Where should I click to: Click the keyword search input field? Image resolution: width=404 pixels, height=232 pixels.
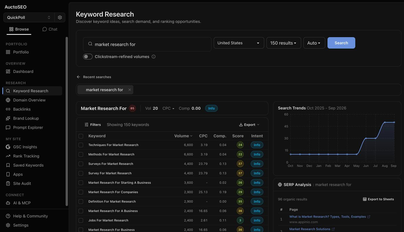tap(147, 44)
